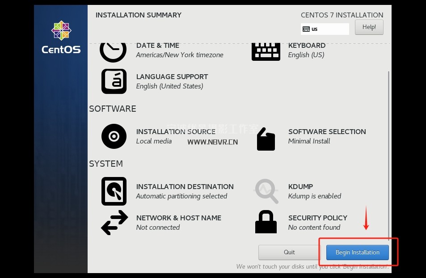Click the SOFTWARE section header
This screenshot has width=426, height=278.
pos(113,109)
